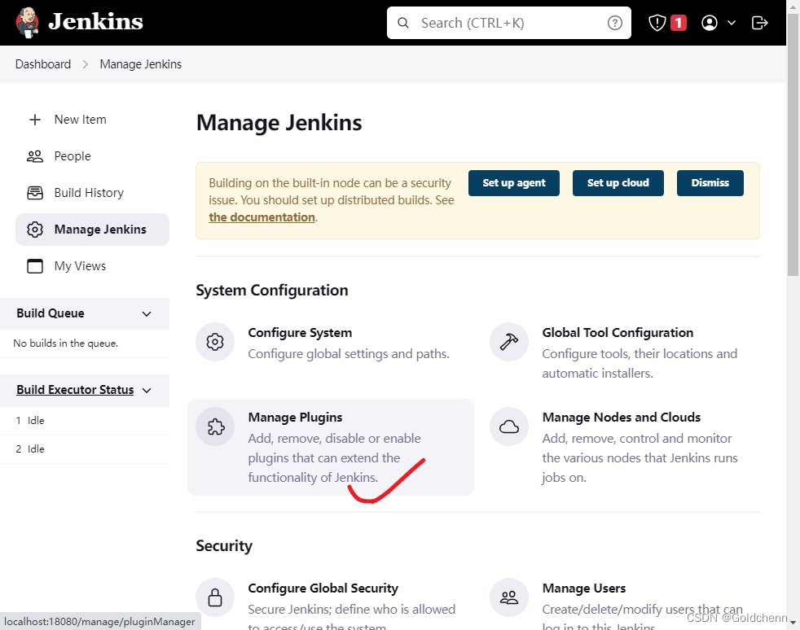Click the Manage Plugins puzzle-piece icon
The height and width of the screenshot is (630, 800).
tap(215, 427)
